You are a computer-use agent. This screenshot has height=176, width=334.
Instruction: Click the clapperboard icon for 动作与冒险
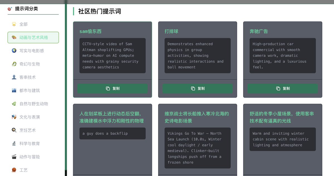pos(14,157)
